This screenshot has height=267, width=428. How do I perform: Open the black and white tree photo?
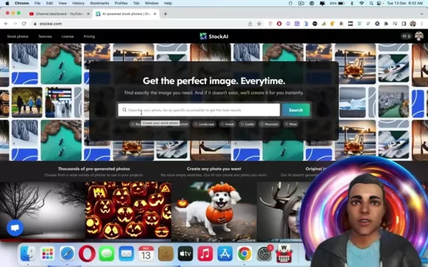click(x=43, y=211)
